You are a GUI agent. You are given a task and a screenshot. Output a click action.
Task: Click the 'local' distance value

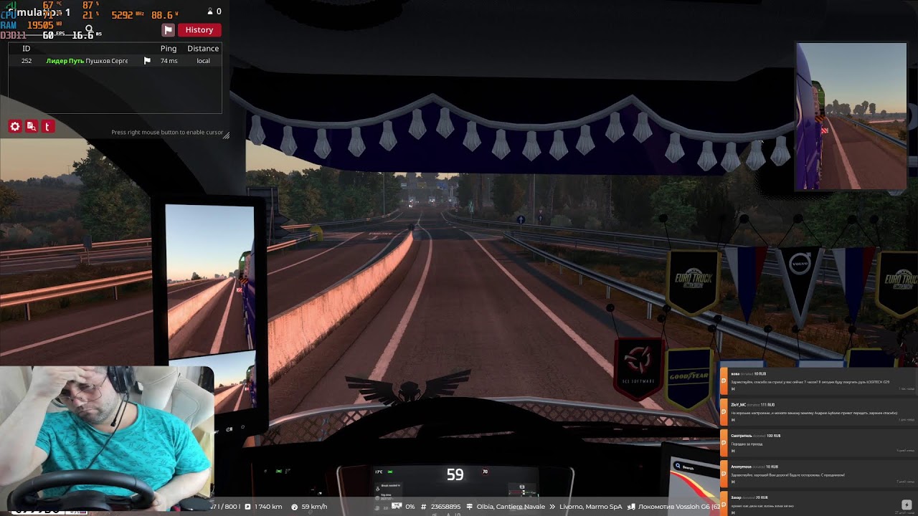[204, 61]
